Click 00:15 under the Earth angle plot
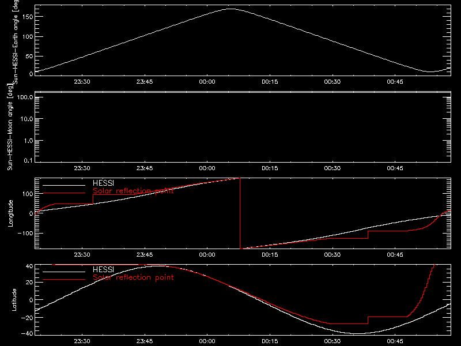461x346 pixels. 270,81
